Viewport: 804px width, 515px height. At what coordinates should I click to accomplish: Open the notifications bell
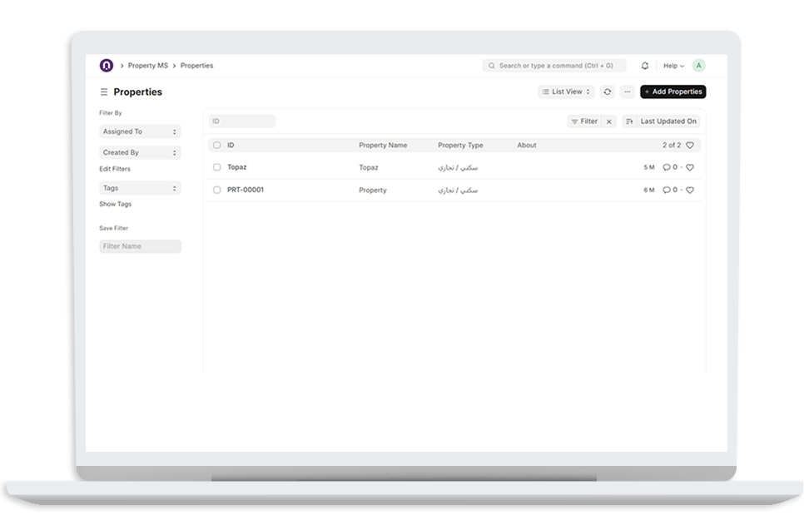click(644, 66)
